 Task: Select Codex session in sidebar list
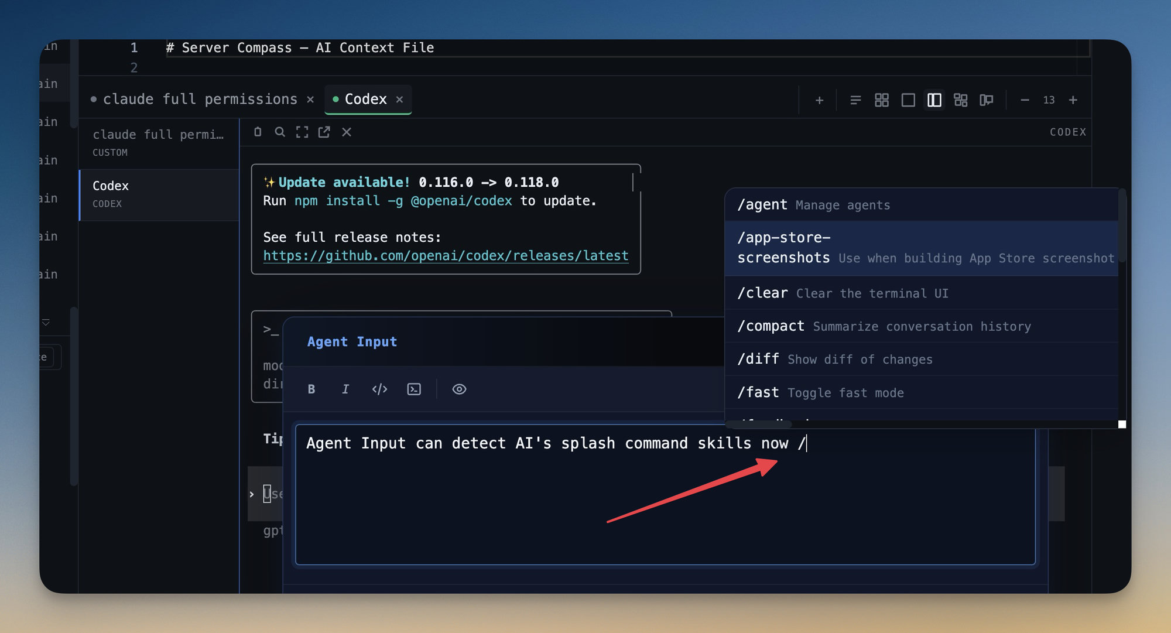point(159,194)
